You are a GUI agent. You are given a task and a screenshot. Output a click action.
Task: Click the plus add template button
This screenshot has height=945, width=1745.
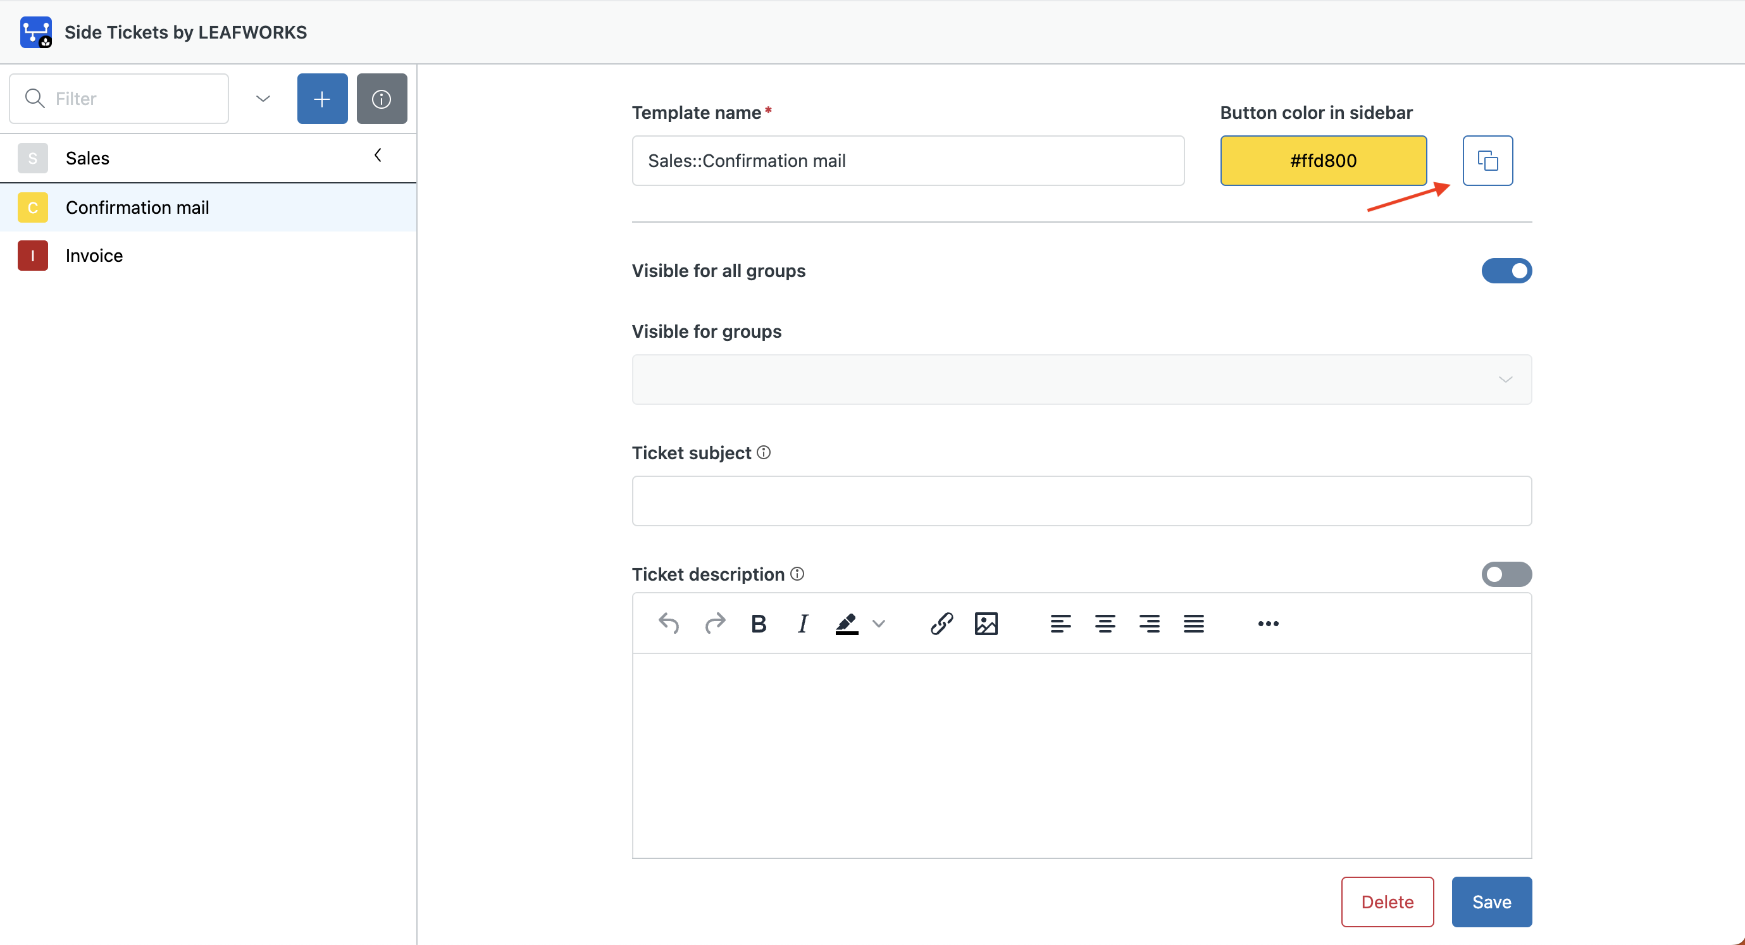click(x=322, y=99)
